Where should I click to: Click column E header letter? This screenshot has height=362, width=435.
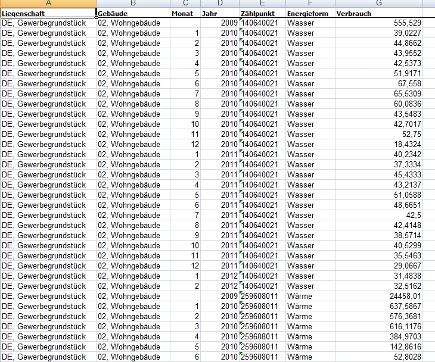(262, 4)
